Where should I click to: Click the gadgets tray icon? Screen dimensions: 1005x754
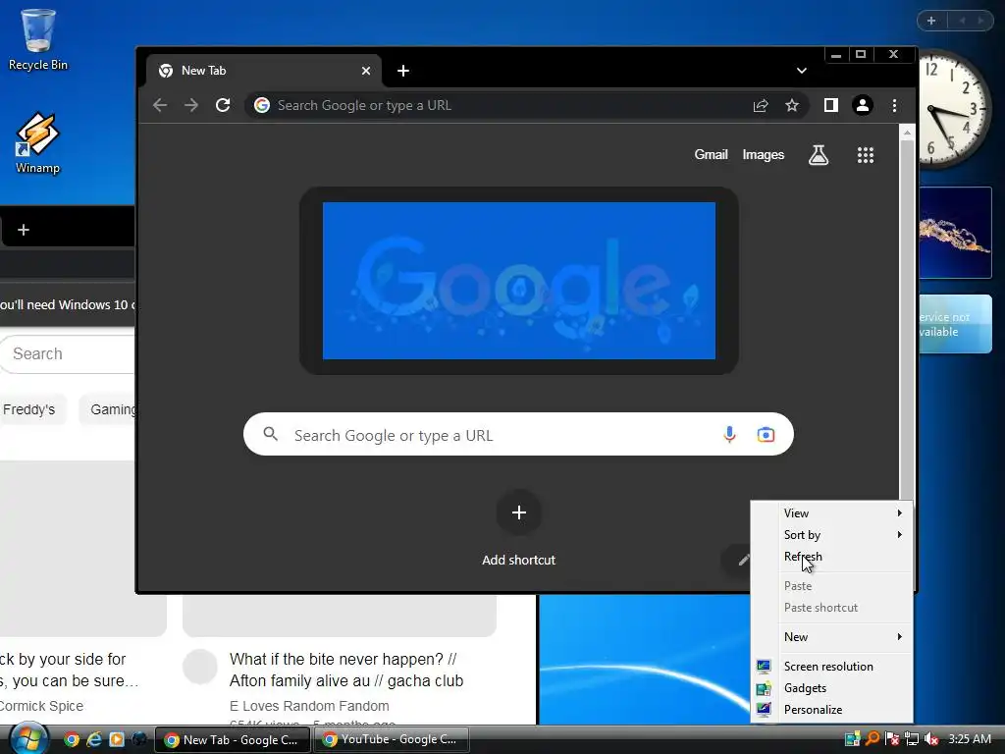click(x=852, y=739)
